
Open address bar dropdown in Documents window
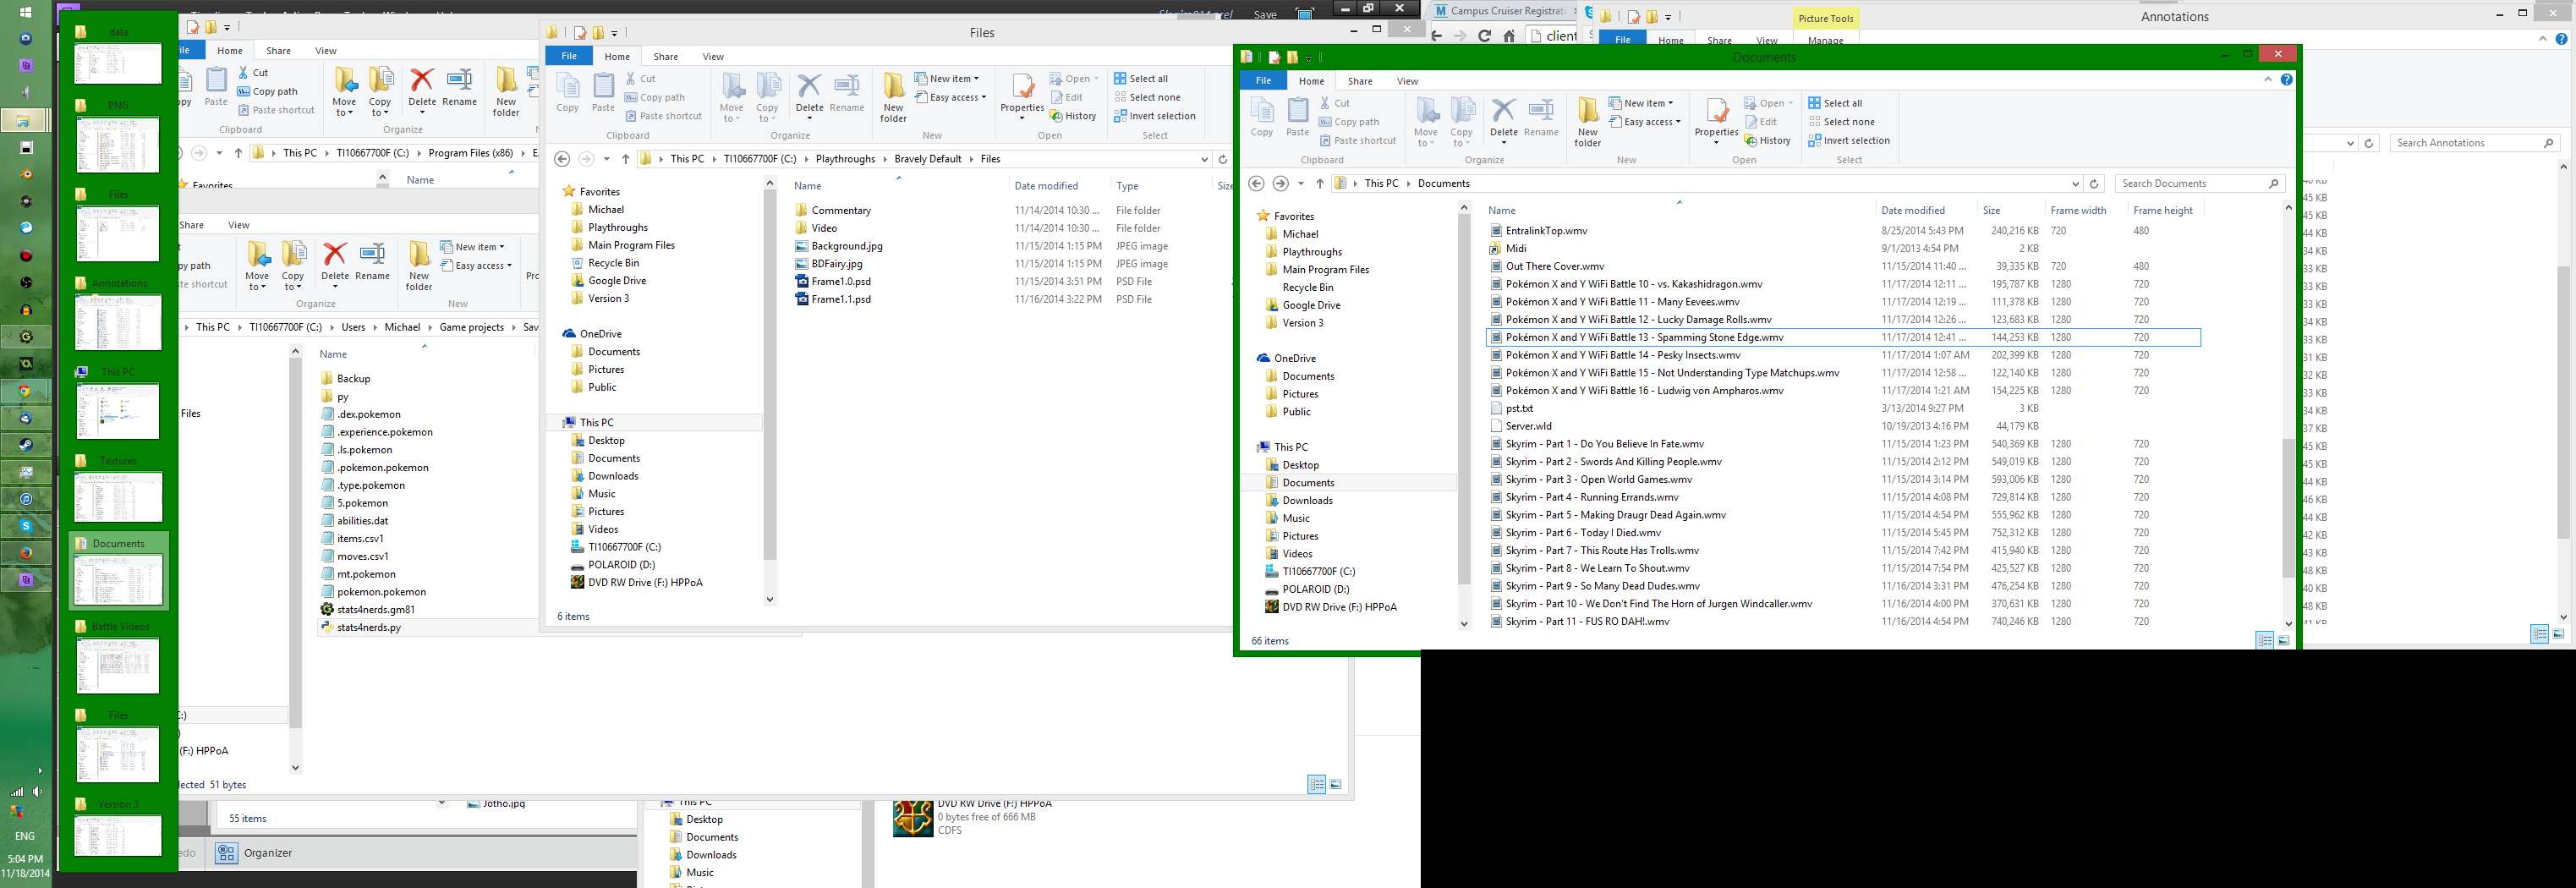click(2075, 184)
